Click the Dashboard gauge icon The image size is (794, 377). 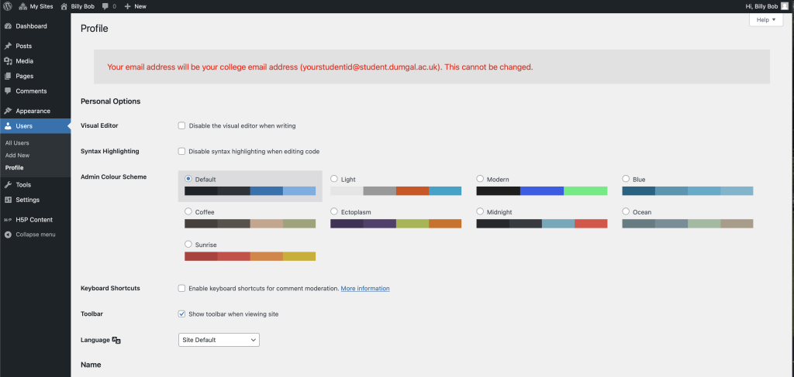[x=8, y=26]
